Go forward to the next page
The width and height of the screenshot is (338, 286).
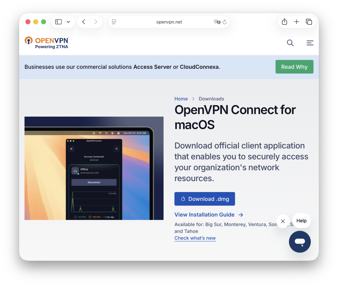(x=96, y=22)
